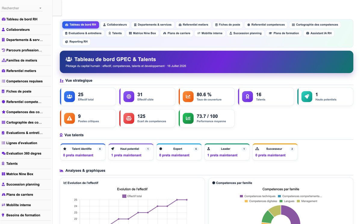Click the sidebar Mobilite interne arrows icon

click(x=4, y=205)
